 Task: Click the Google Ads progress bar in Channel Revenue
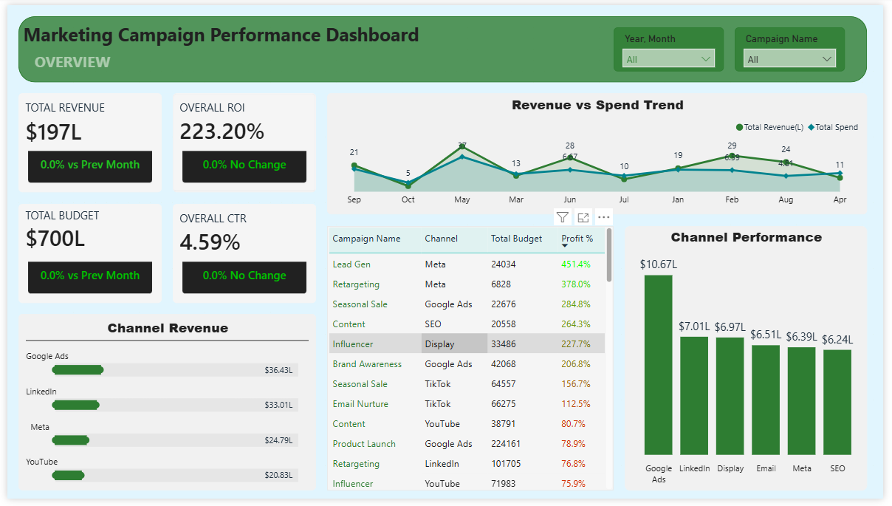tap(78, 369)
